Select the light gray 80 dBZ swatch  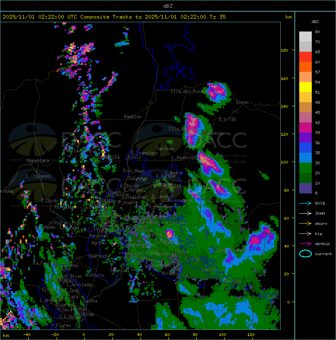tap(305, 37)
